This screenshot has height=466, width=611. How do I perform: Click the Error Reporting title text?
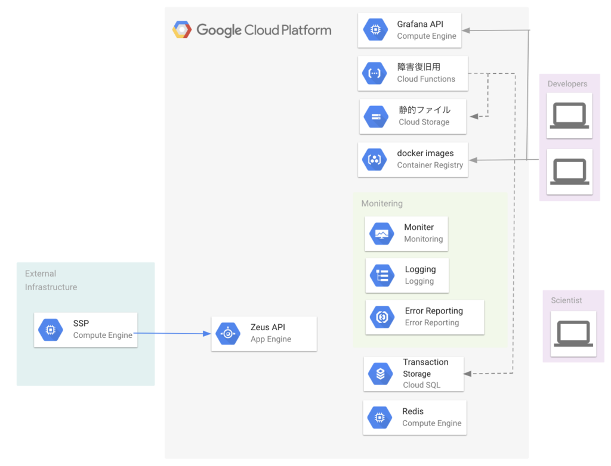pyautogui.click(x=434, y=311)
